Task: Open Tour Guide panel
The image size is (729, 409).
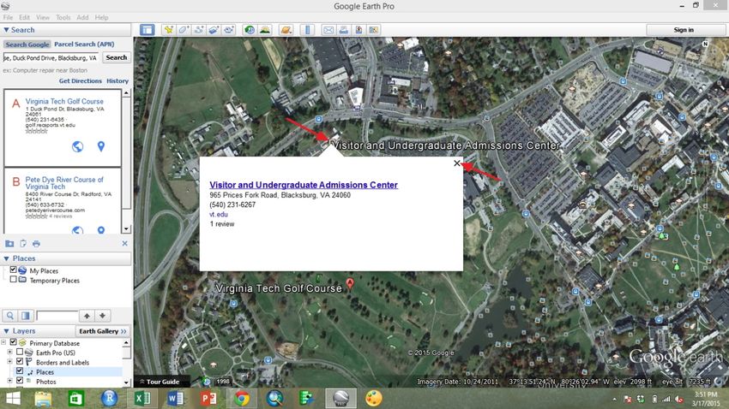Action: [160, 382]
